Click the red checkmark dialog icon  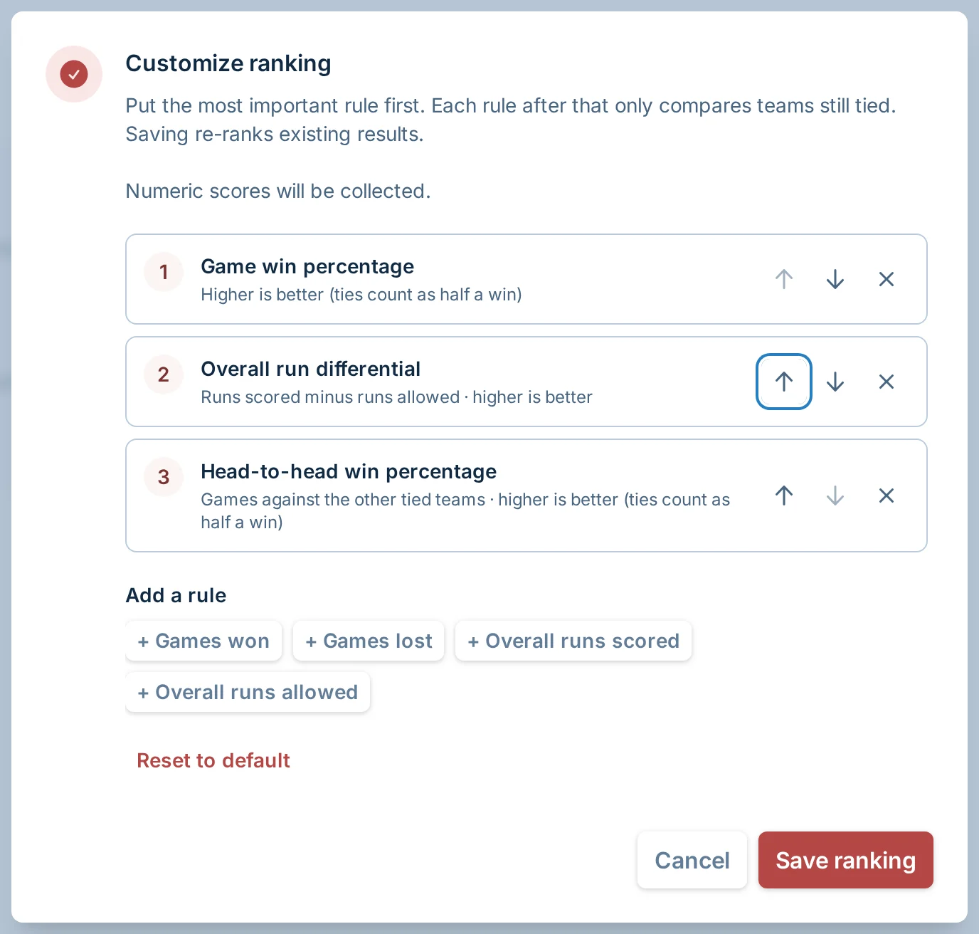pyautogui.click(x=74, y=74)
